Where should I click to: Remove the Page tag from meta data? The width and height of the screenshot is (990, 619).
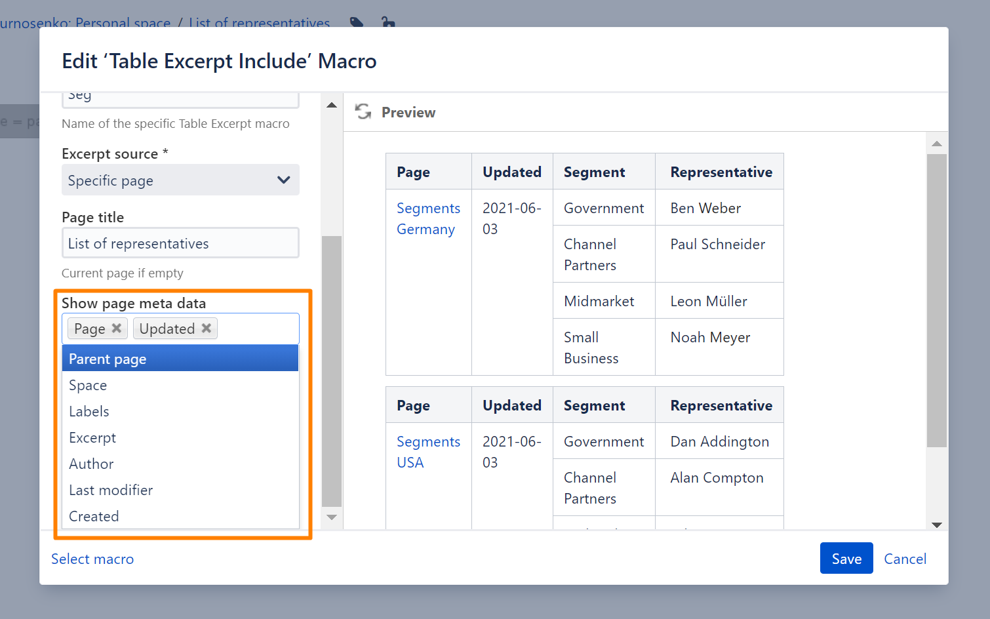(x=117, y=328)
